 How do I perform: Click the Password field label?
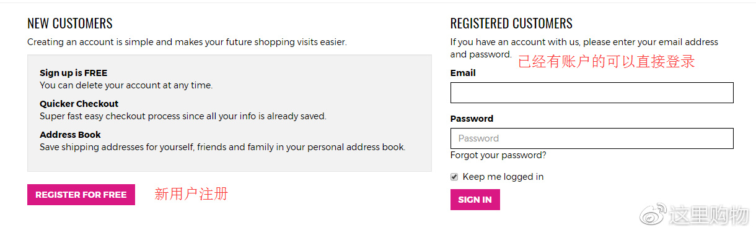coord(472,119)
